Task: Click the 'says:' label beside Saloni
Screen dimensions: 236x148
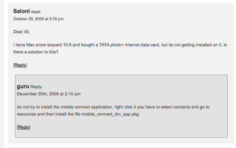Action: coord(36,11)
